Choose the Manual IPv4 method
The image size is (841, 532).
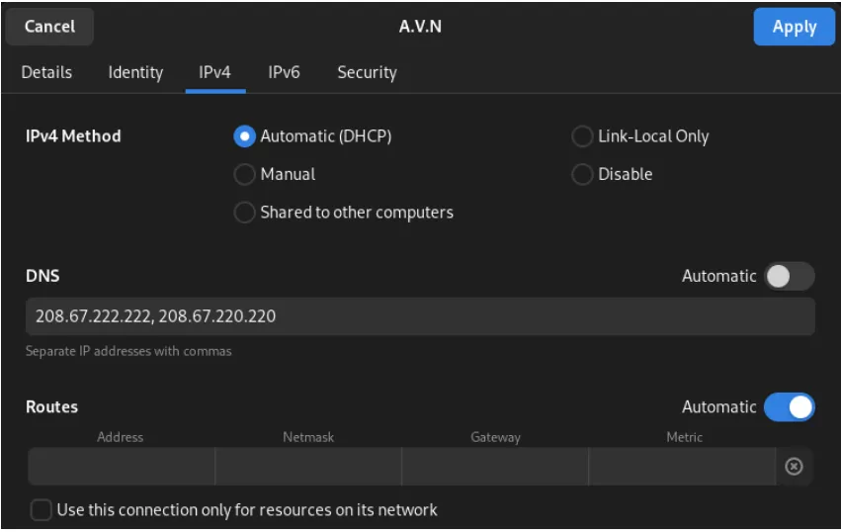[x=245, y=174]
